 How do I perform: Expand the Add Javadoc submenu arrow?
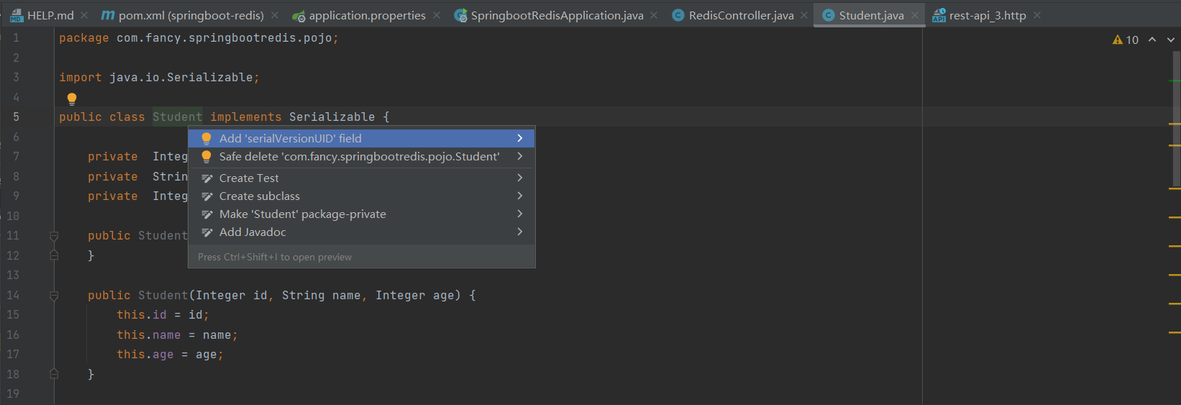(519, 232)
